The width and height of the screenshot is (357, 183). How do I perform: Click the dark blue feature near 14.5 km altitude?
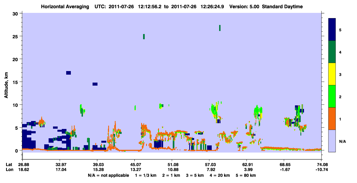[95, 84]
